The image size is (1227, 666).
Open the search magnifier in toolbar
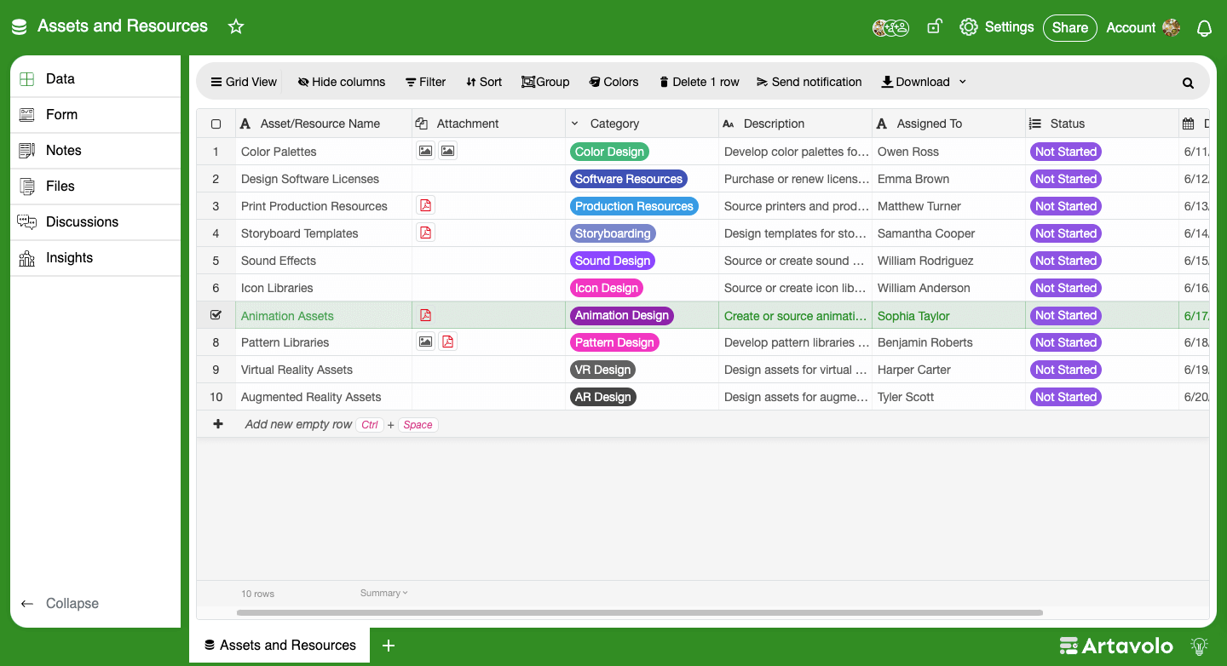pyautogui.click(x=1188, y=83)
